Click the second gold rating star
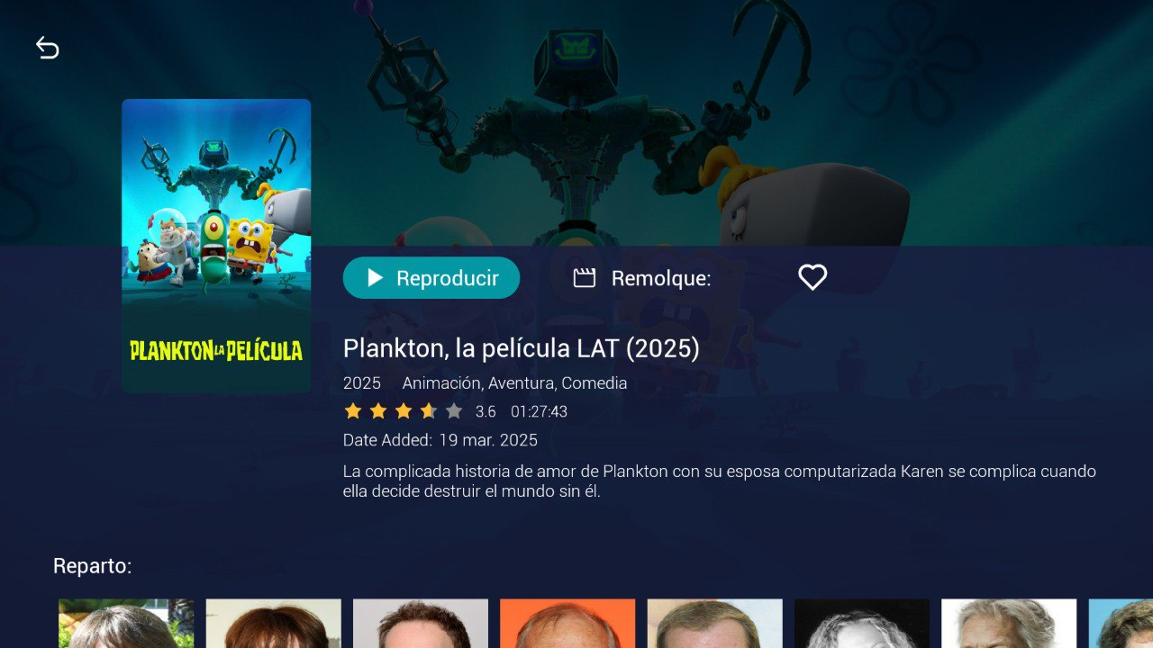 pyautogui.click(x=378, y=411)
